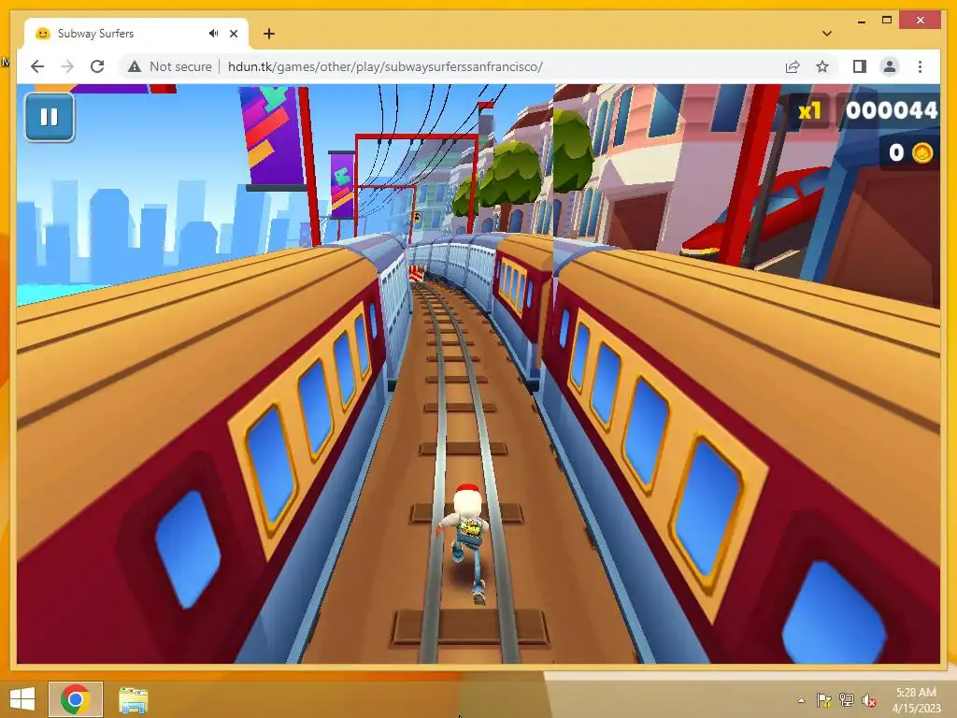Viewport: 957px width, 718px height.
Task: Click the score counter 000044
Action: (892, 110)
